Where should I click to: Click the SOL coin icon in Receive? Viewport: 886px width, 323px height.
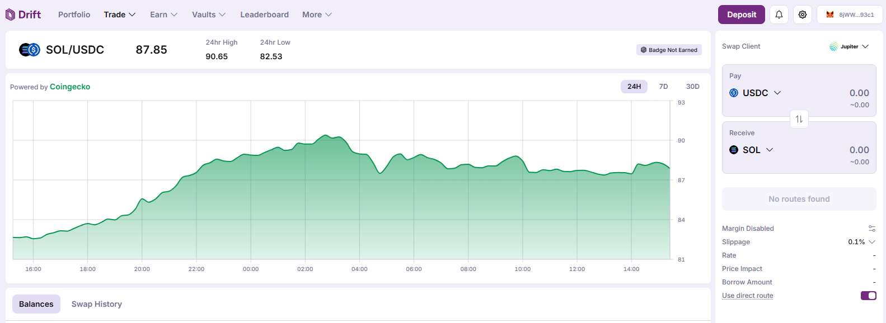[x=734, y=150]
